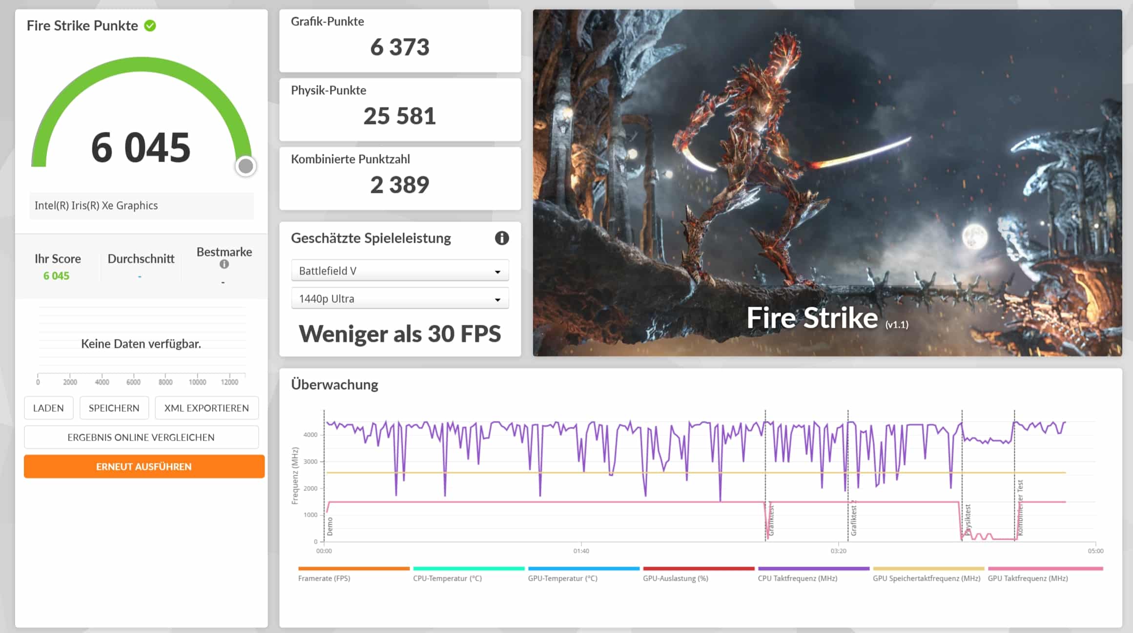Toggle CPU-Temperatur legend series
Screen dimensions: 1133x633
click(x=447, y=578)
